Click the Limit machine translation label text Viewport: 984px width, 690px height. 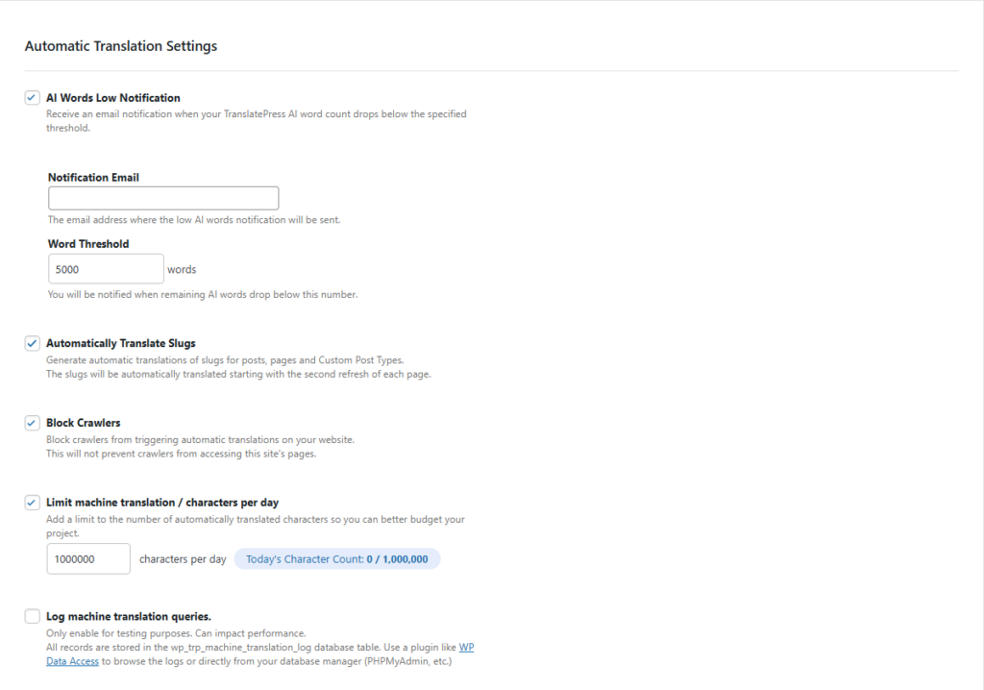161,503
